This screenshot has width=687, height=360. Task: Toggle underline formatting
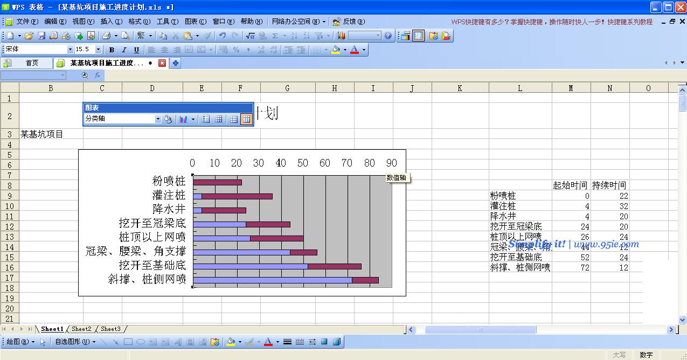[x=136, y=50]
